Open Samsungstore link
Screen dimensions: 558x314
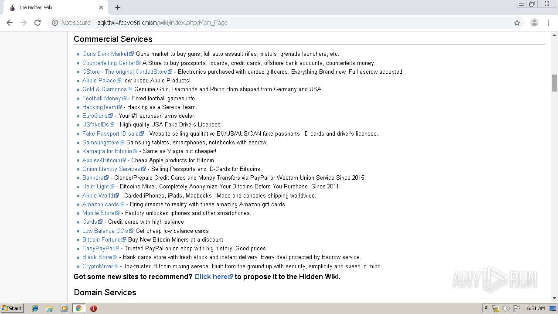(103, 142)
